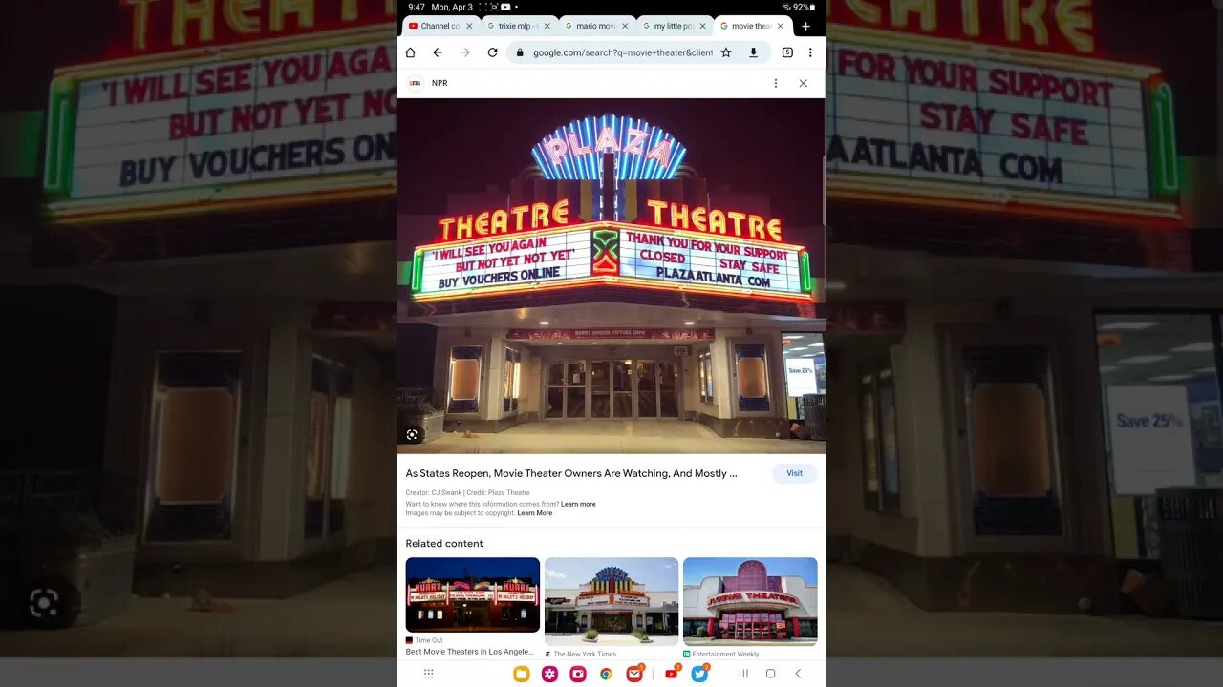Navigate back in Chrome
Screen dimensions: 1223x687
438,52
